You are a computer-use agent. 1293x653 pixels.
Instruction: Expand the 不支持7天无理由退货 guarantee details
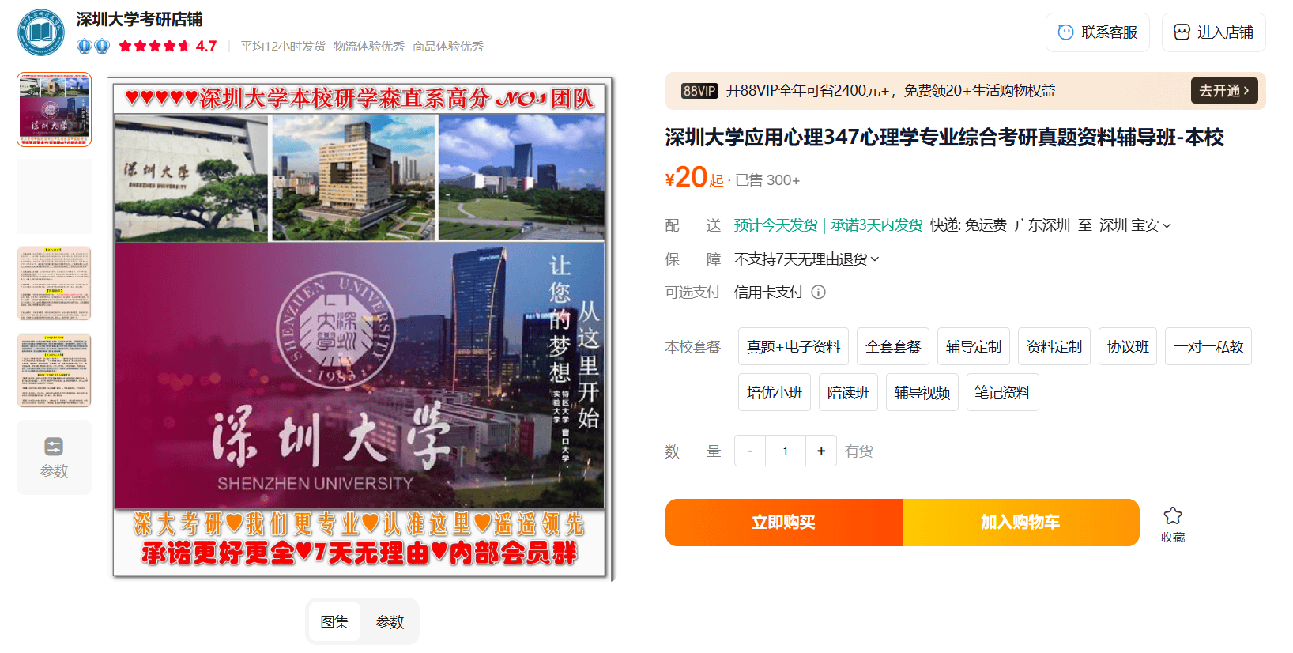pos(806,259)
